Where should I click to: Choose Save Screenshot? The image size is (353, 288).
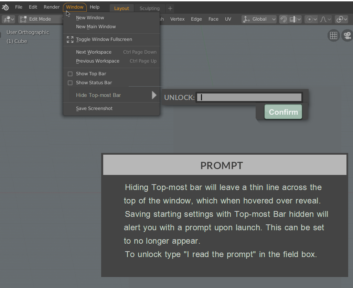(112, 108)
